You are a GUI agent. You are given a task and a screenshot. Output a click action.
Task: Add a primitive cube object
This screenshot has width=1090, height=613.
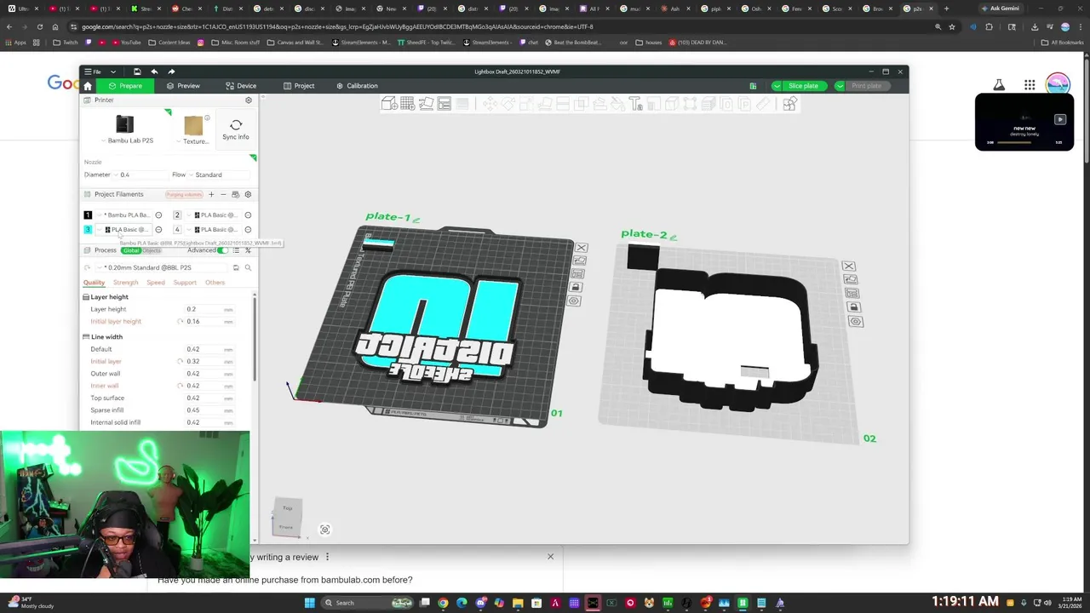click(389, 104)
